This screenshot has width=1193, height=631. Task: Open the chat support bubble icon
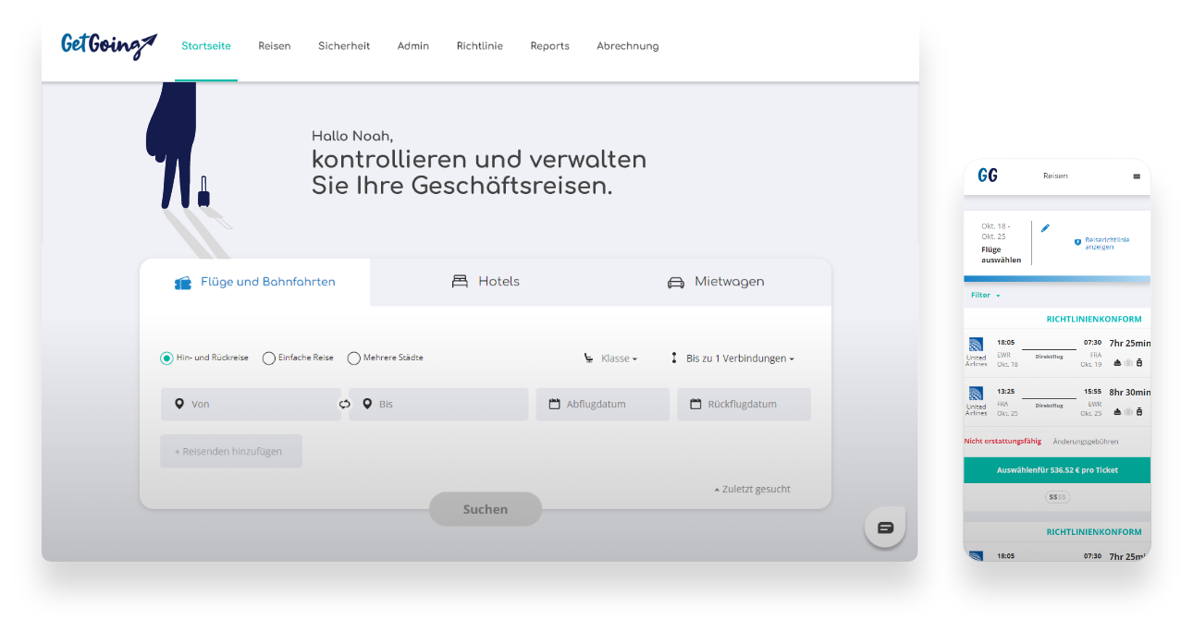coord(885,528)
